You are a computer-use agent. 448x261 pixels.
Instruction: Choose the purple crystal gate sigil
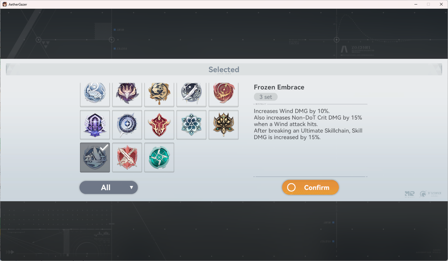95,125
